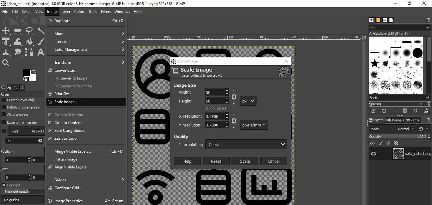Open the Filters menu in menu bar
Image resolution: width=432 pixels, height=205 pixels.
point(106,12)
